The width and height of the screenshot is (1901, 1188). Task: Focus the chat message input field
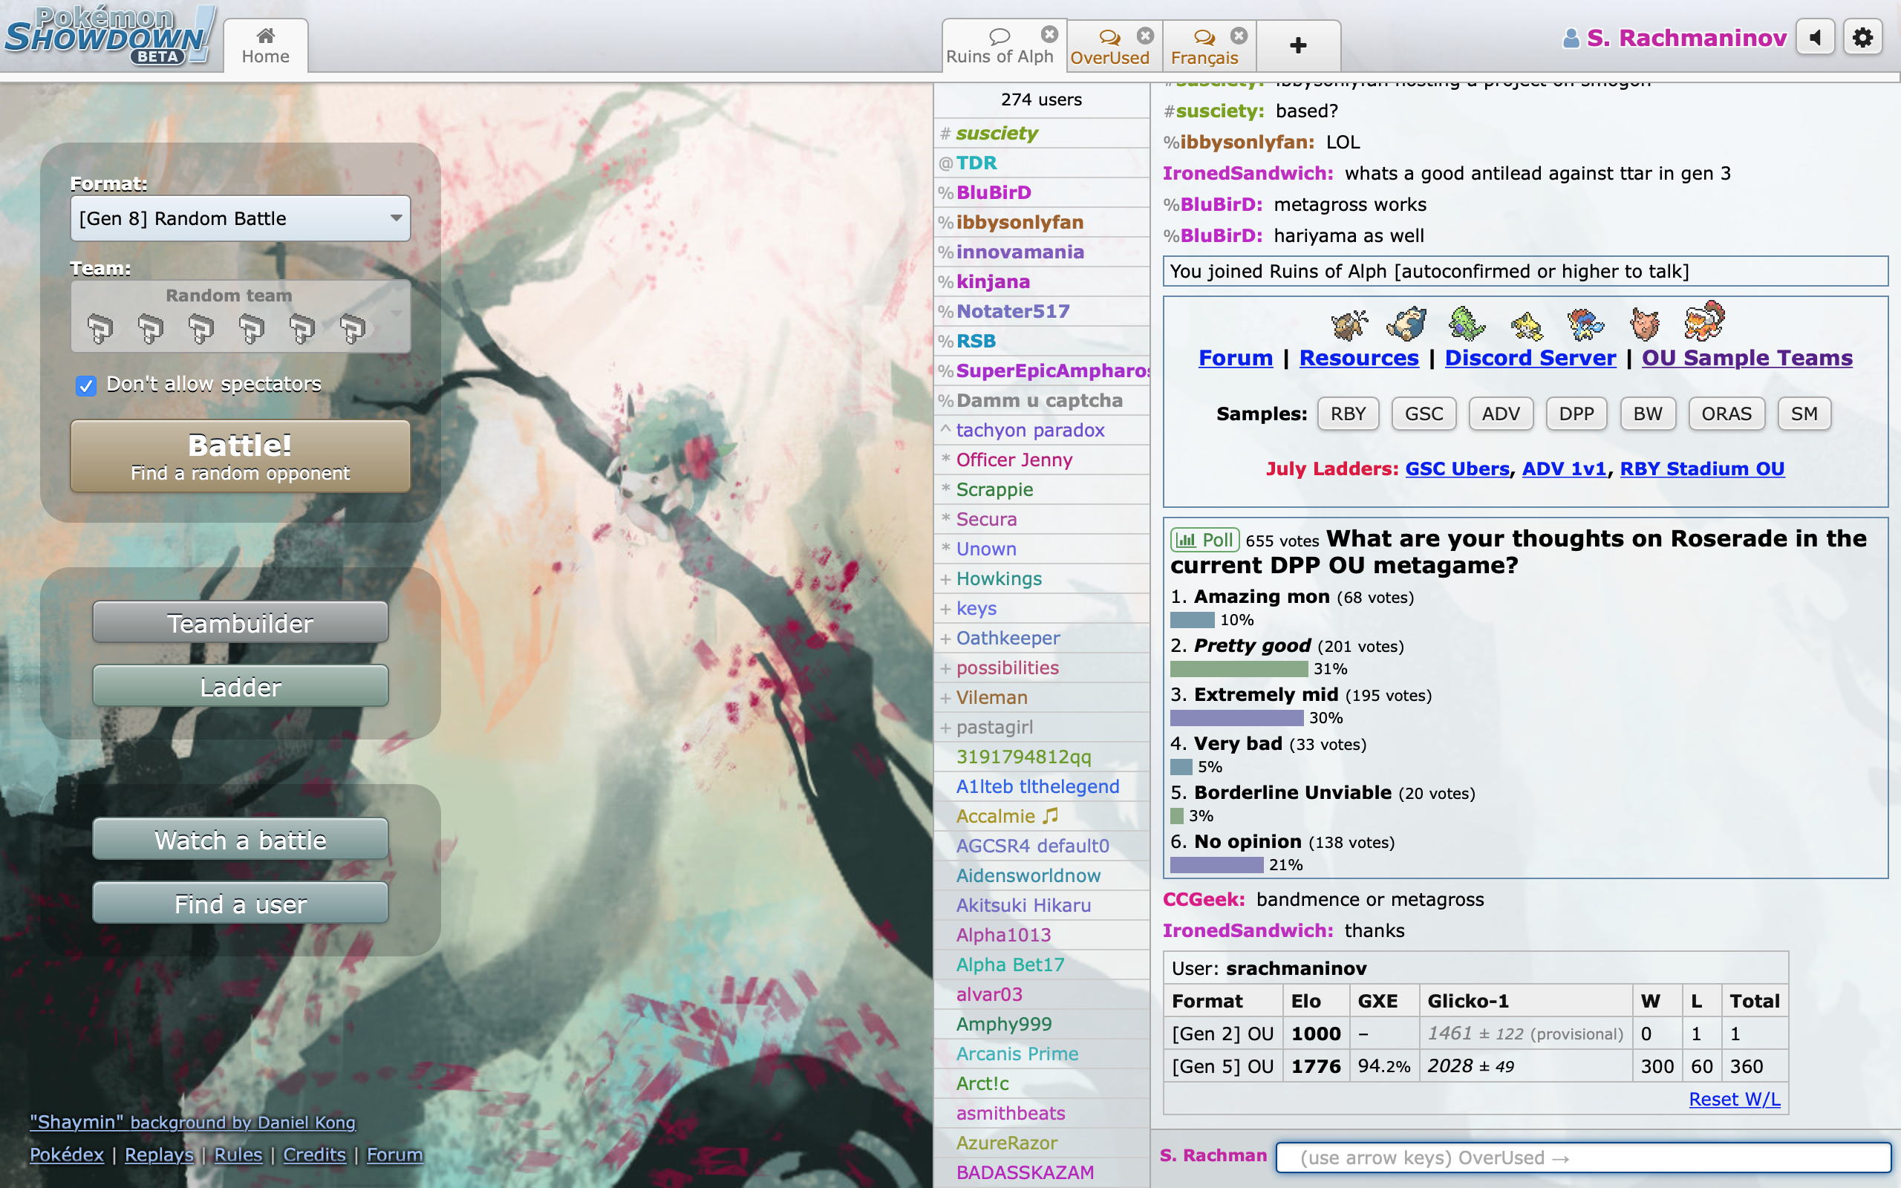[1583, 1158]
